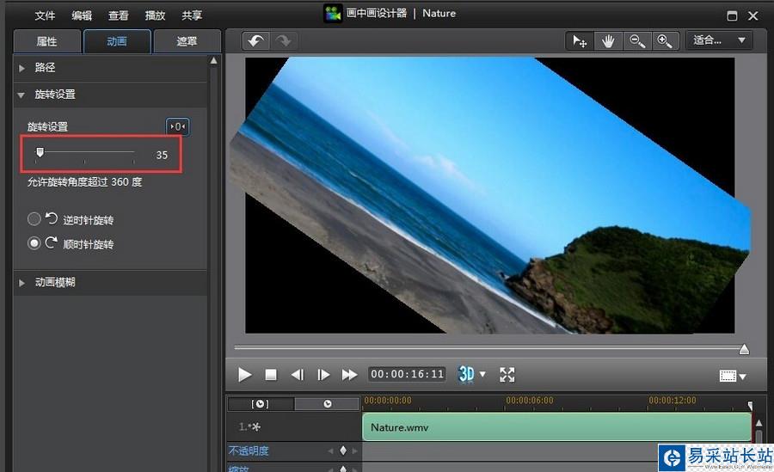Click the rotation reset keyframe button
Image resolution: width=774 pixels, height=472 pixels.
coord(178,127)
